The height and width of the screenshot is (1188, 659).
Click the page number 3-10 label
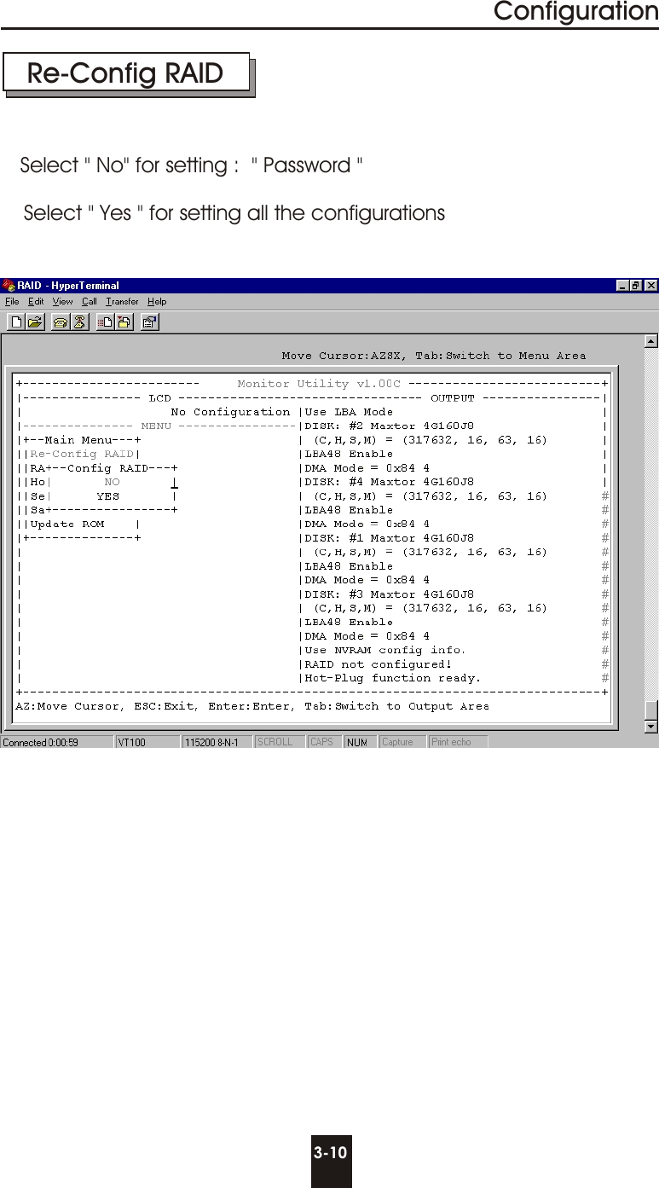tap(331, 1154)
